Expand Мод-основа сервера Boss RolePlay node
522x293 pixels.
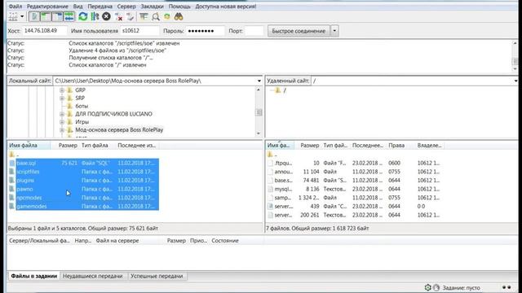click(x=62, y=130)
